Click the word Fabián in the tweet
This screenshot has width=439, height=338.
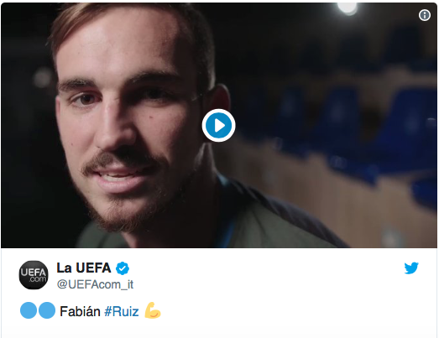[x=80, y=311]
